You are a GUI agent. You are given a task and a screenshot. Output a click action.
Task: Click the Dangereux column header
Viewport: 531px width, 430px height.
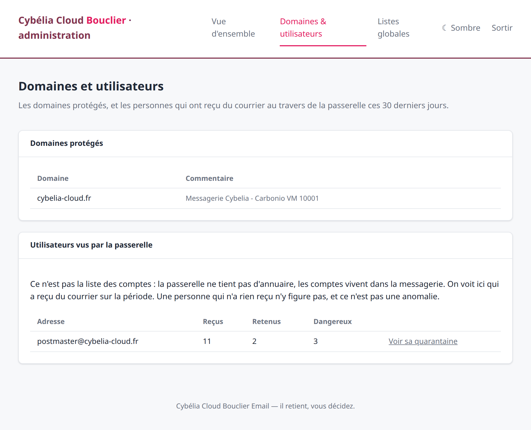[x=333, y=322]
